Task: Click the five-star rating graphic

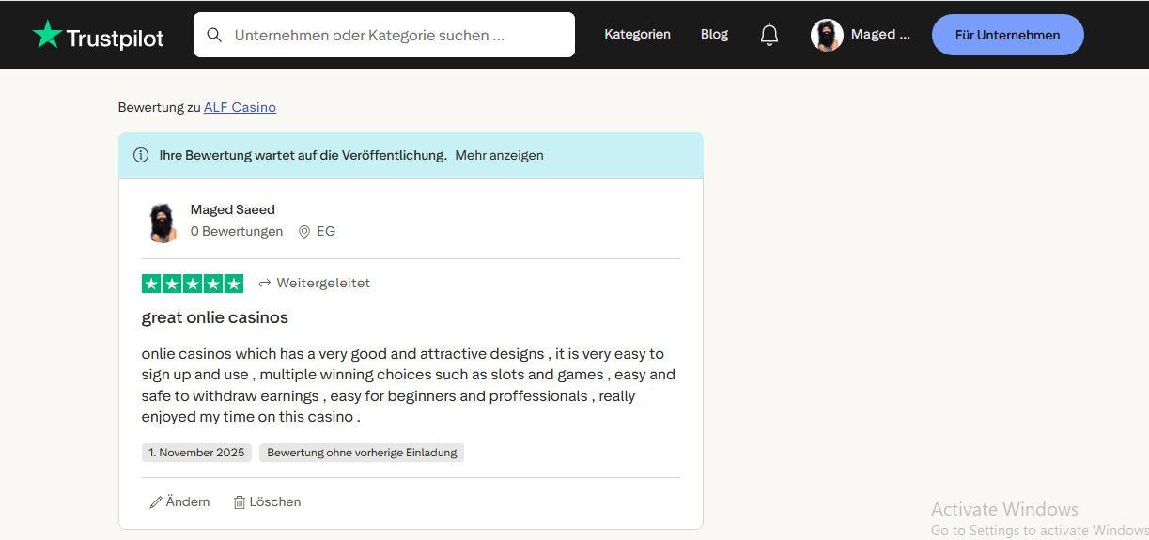Action: (x=193, y=283)
